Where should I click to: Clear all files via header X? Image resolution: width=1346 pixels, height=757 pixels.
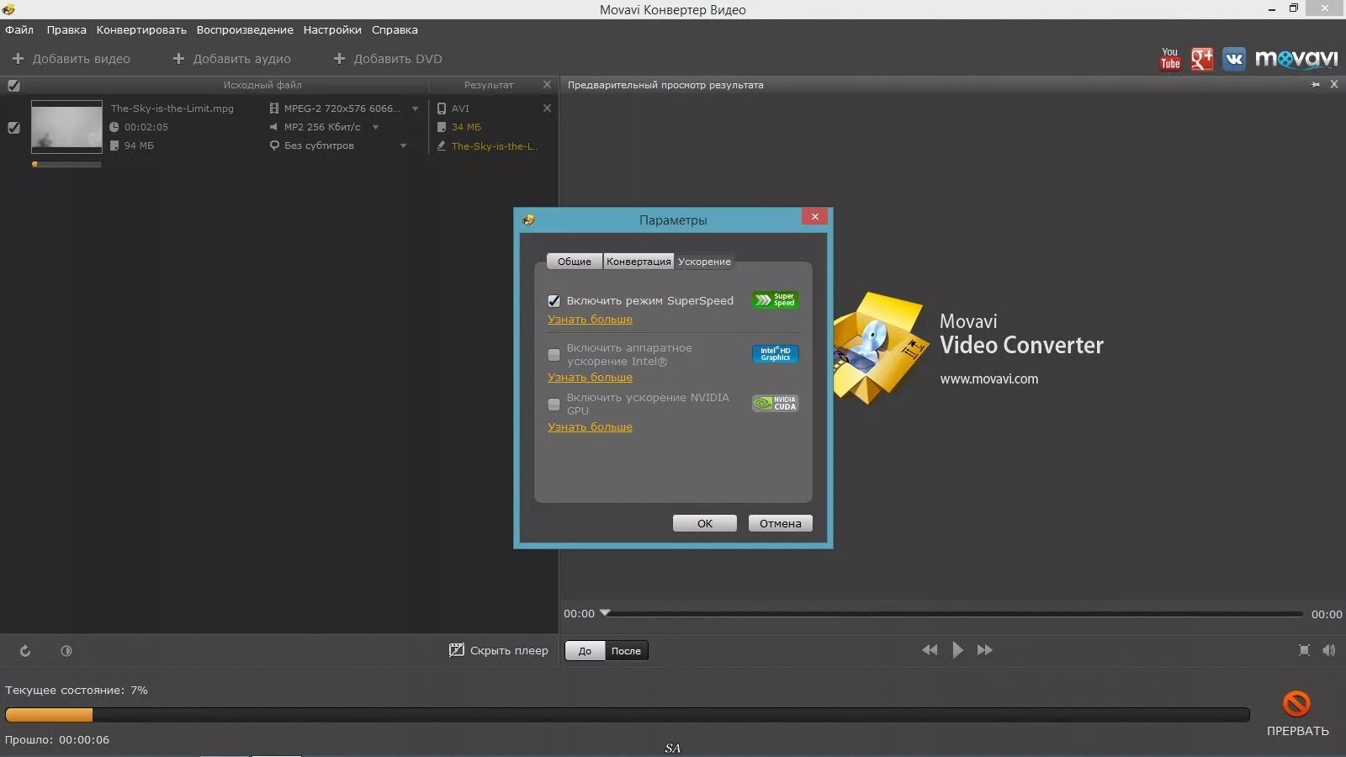(547, 85)
